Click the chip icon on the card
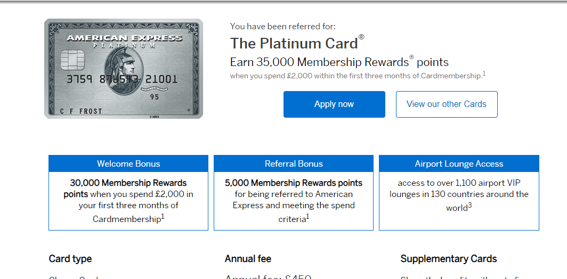Screen dimensions: 567x279 (x=76, y=58)
